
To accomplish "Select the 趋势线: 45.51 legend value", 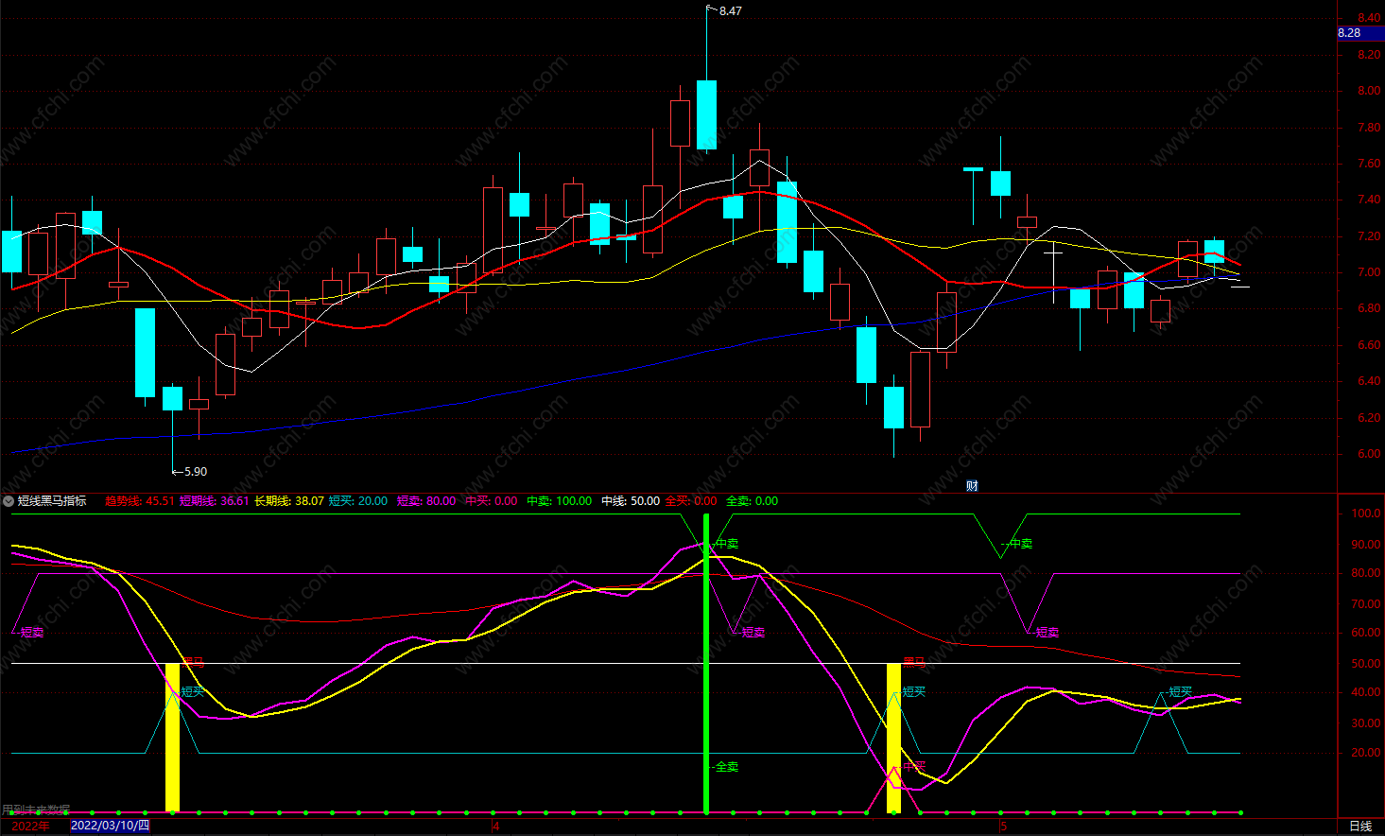I will click(139, 501).
